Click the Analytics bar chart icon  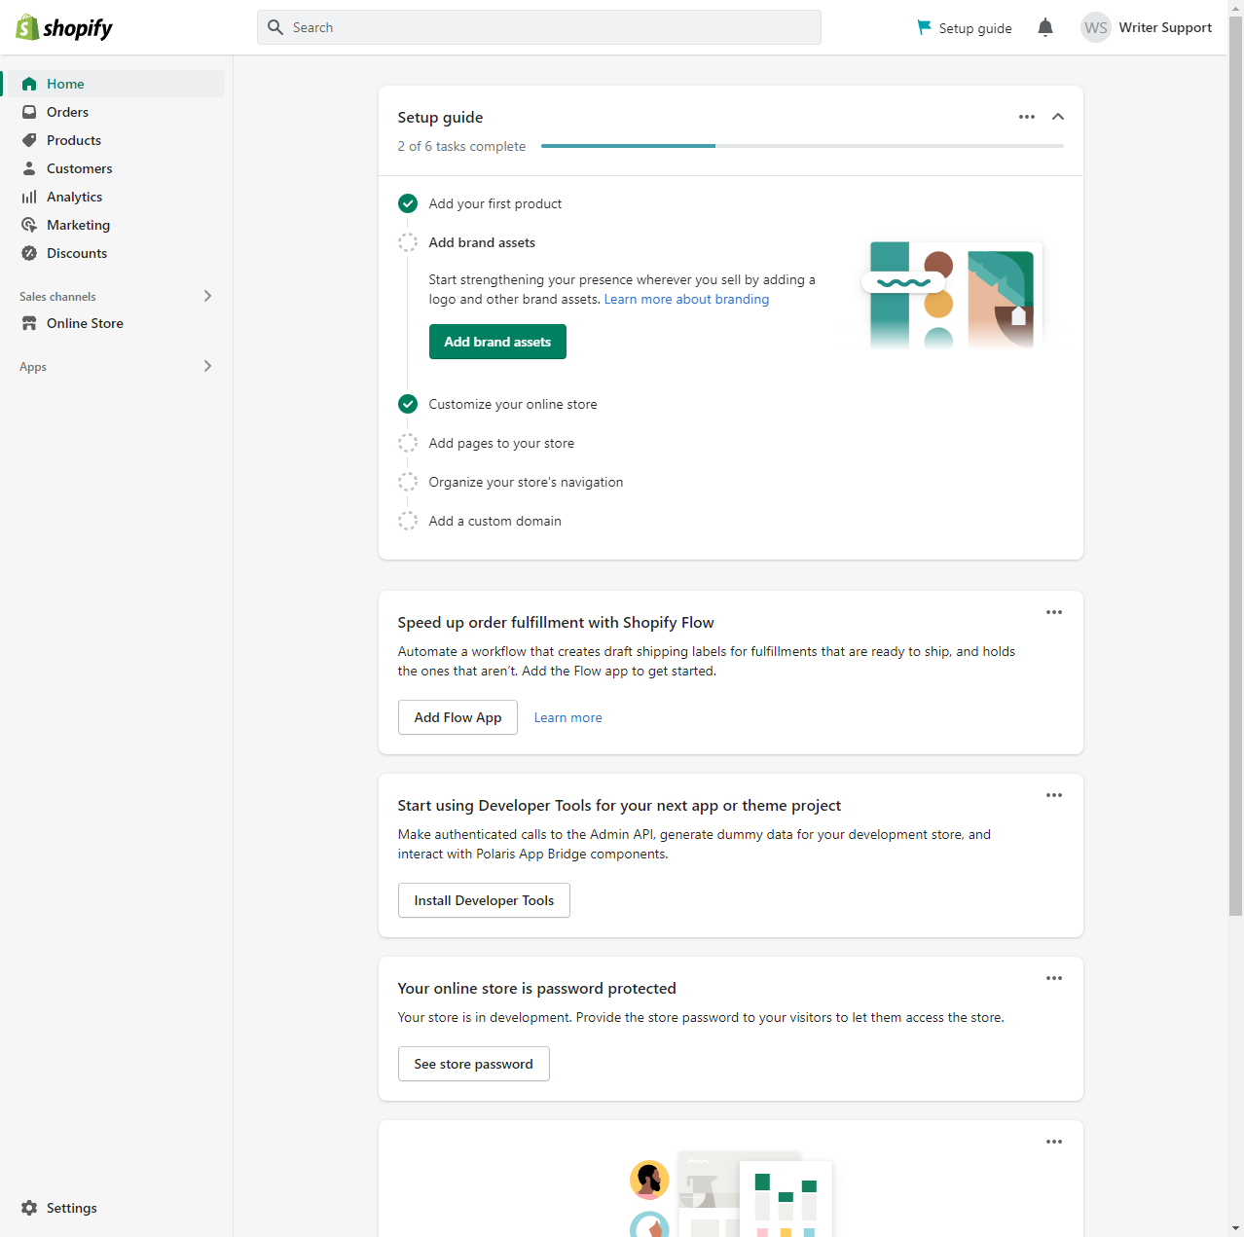coord(29,197)
